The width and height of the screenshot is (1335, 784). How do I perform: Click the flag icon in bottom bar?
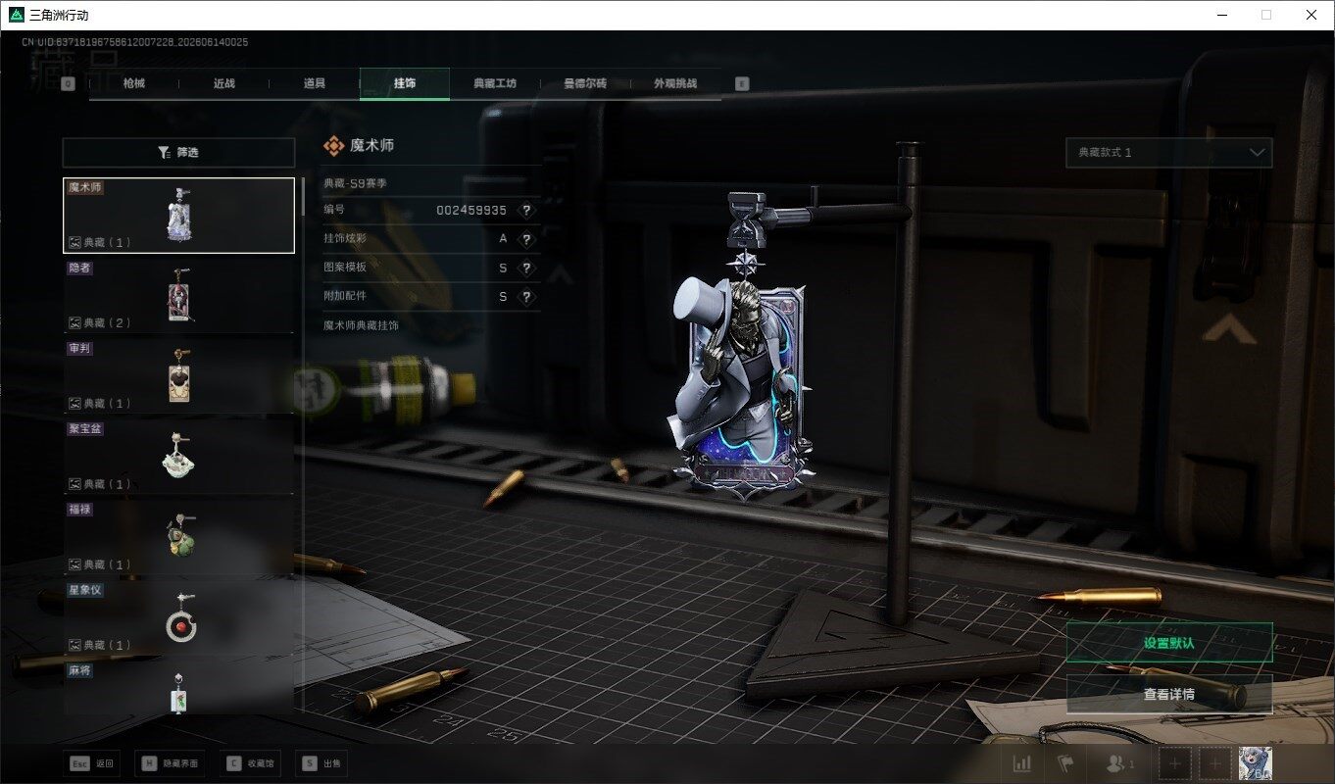(x=1065, y=763)
